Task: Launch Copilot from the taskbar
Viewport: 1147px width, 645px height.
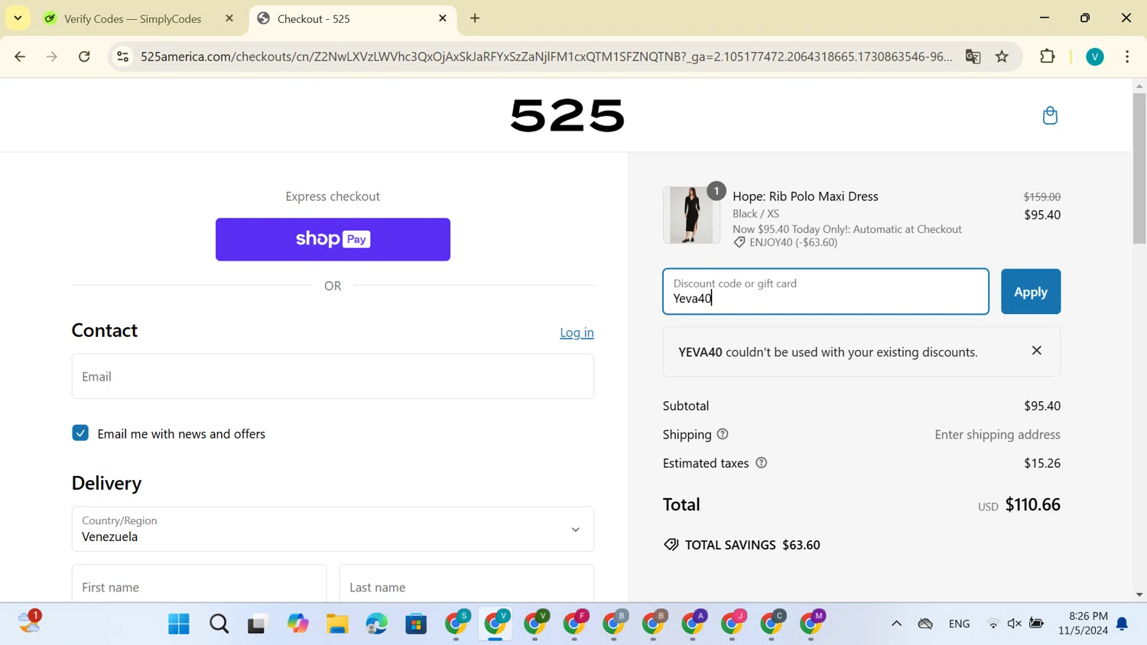Action: (297, 624)
